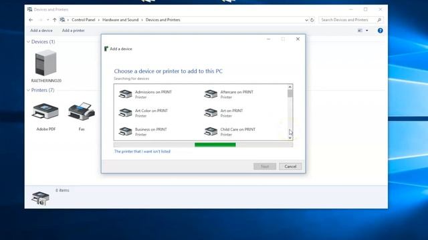Select the Admissions on PRINT printer icon
This screenshot has height=240, width=428.
[x=125, y=94]
